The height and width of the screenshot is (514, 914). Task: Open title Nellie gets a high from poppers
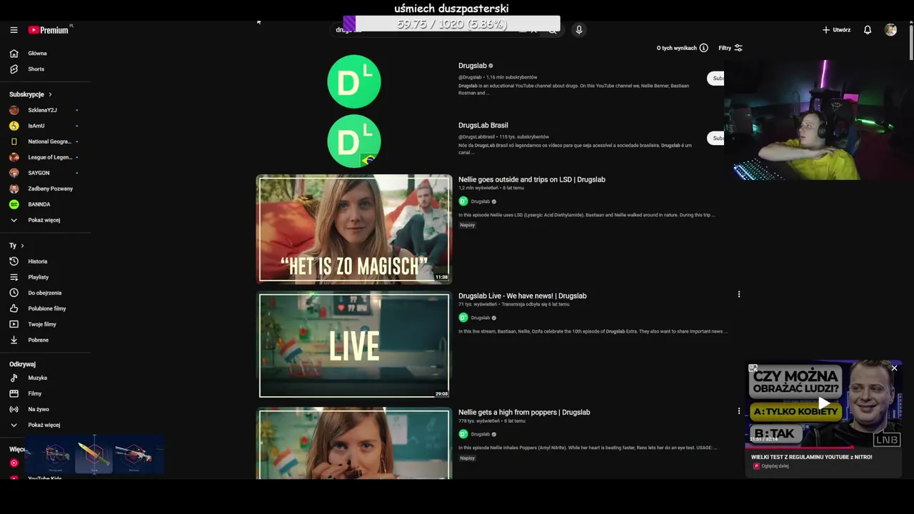click(524, 413)
